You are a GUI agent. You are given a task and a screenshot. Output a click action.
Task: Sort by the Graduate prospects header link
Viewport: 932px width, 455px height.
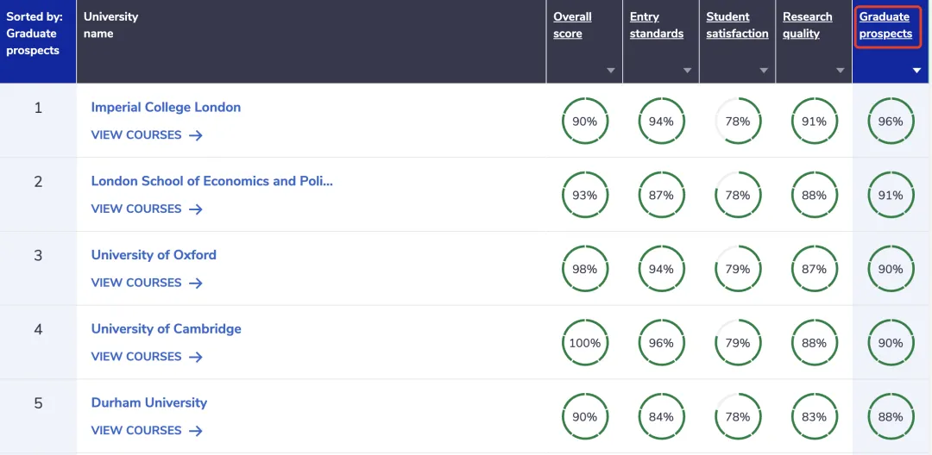(x=885, y=25)
